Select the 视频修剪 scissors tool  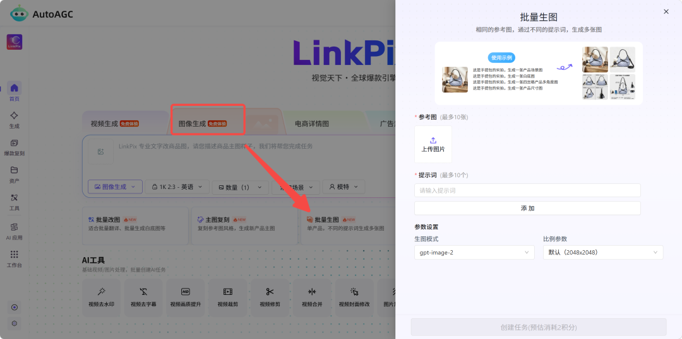click(270, 297)
